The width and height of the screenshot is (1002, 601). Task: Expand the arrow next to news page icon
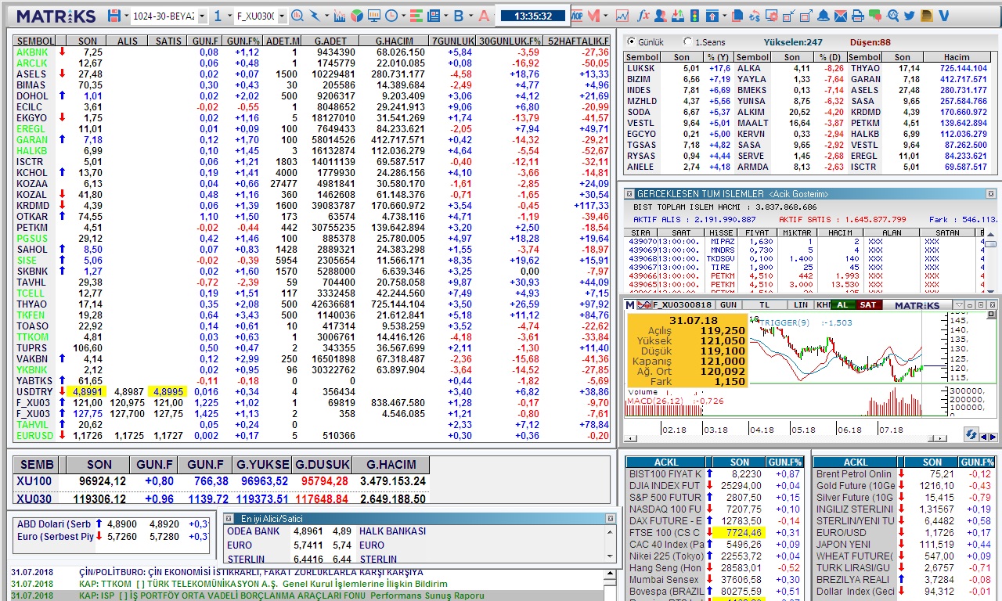pos(445,16)
